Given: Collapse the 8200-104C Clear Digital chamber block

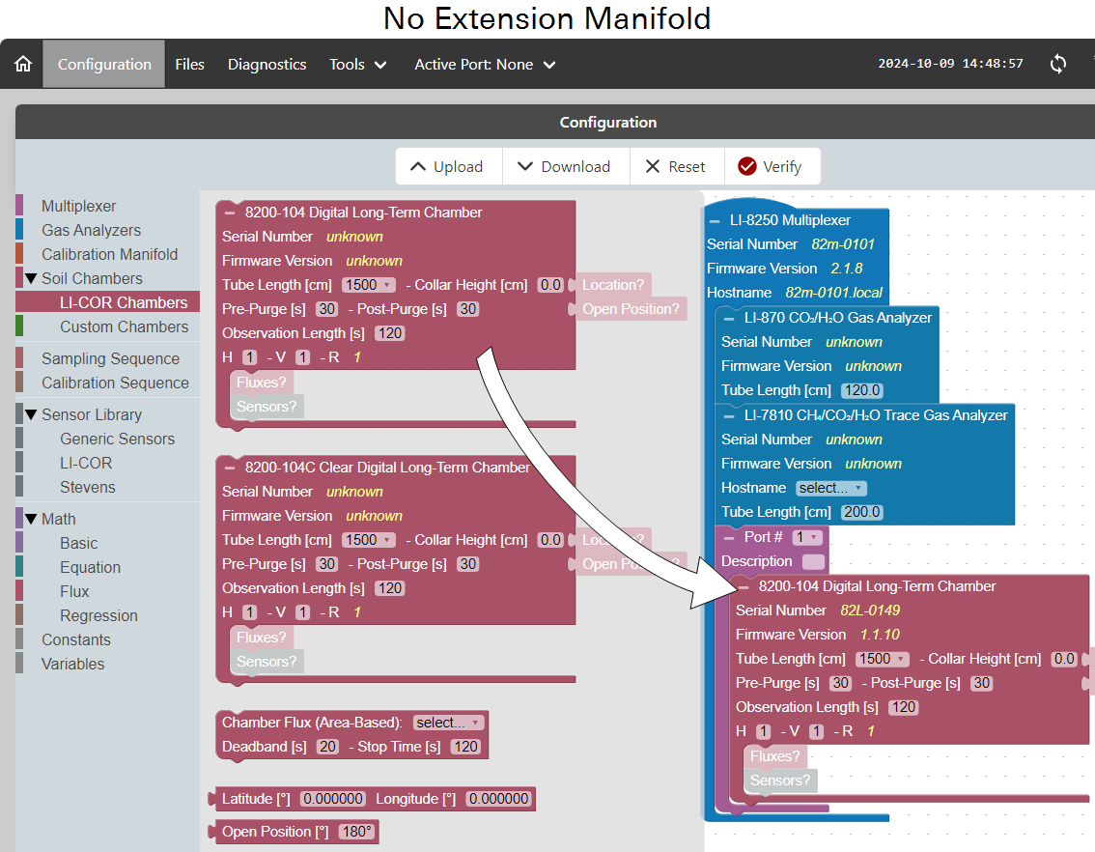Looking at the screenshot, I should tap(230, 468).
